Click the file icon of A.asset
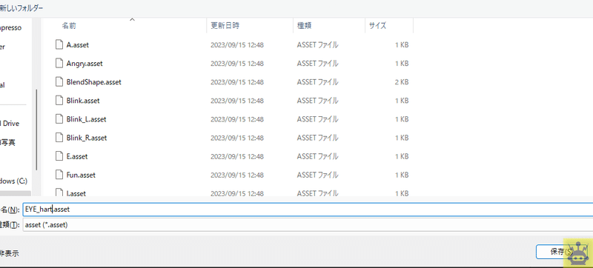 point(59,45)
